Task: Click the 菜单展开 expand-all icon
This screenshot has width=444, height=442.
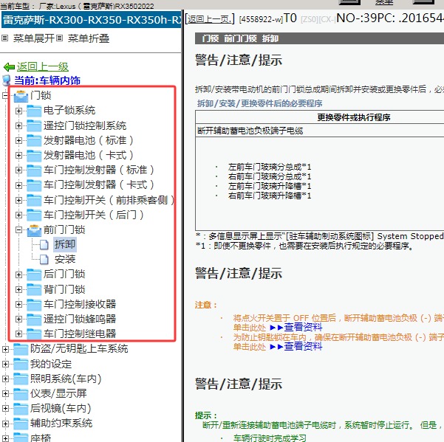Action: click(5, 38)
